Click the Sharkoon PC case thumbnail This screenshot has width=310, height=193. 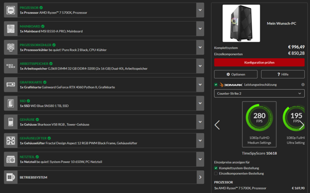[241, 23]
